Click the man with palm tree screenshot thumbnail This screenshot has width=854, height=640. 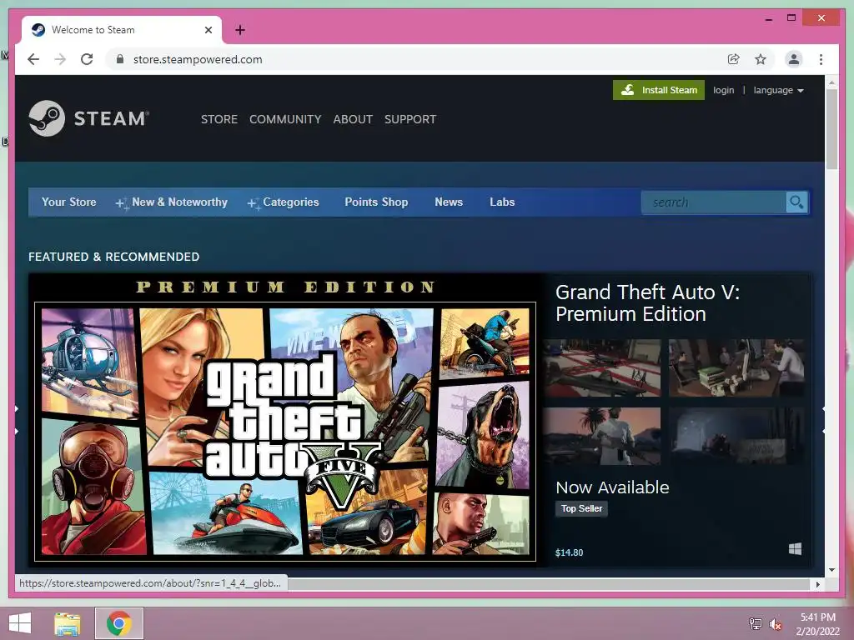click(x=601, y=436)
